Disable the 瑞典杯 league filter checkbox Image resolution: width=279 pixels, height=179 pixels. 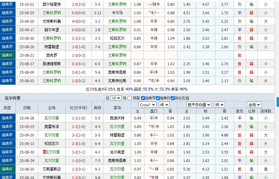(x=157, y=98)
